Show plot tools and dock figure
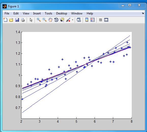 point(106,20)
